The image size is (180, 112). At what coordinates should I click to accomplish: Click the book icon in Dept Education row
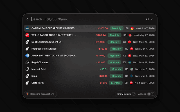point(125,42)
